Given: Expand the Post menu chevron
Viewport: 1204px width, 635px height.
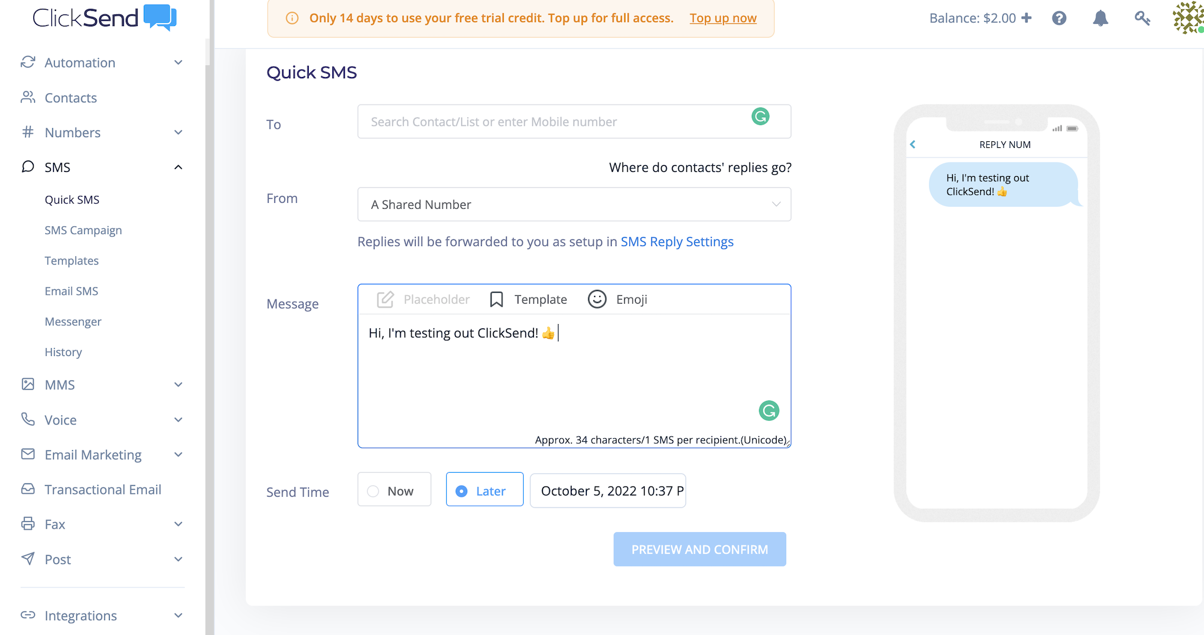Looking at the screenshot, I should pos(178,559).
